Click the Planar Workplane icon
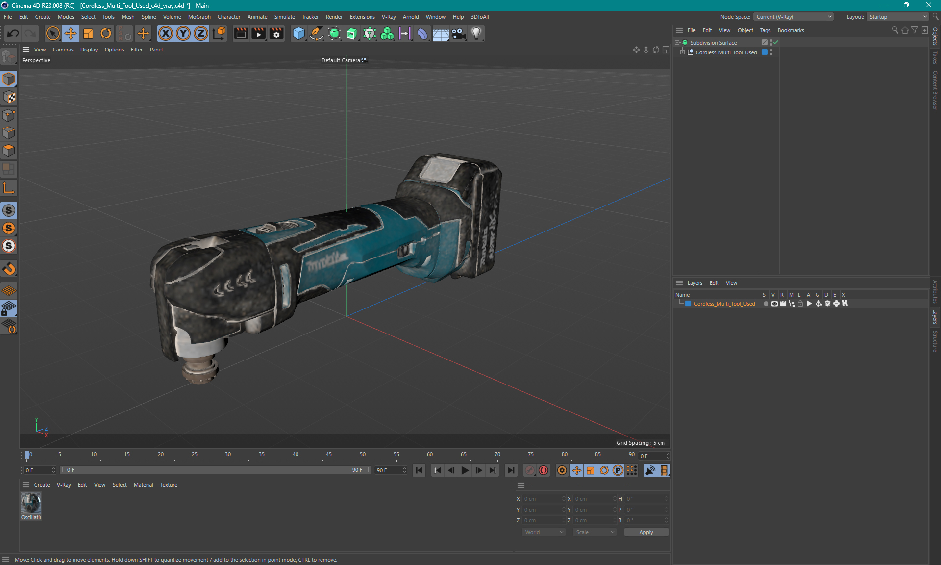941x565 pixels. tap(9, 326)
